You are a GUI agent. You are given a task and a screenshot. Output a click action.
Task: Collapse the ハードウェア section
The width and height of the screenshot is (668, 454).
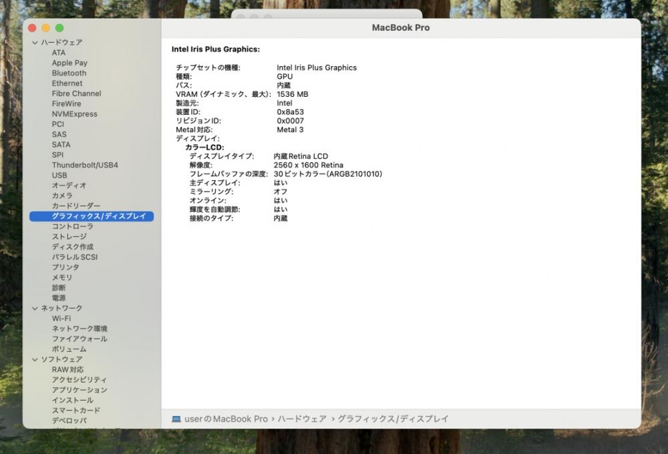pyautogui.click(x=35, y=43)
